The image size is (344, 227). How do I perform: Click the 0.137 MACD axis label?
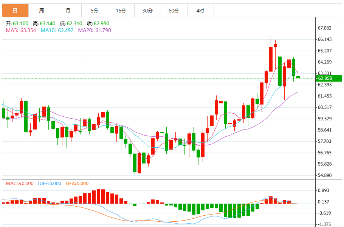[324, 202]
